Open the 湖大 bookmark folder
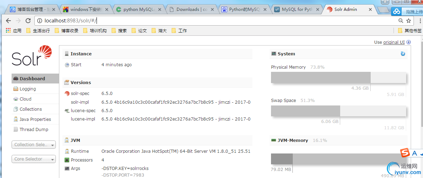Image resolution: width=423 pixels, height=178 pixels. tap(159, 31)
